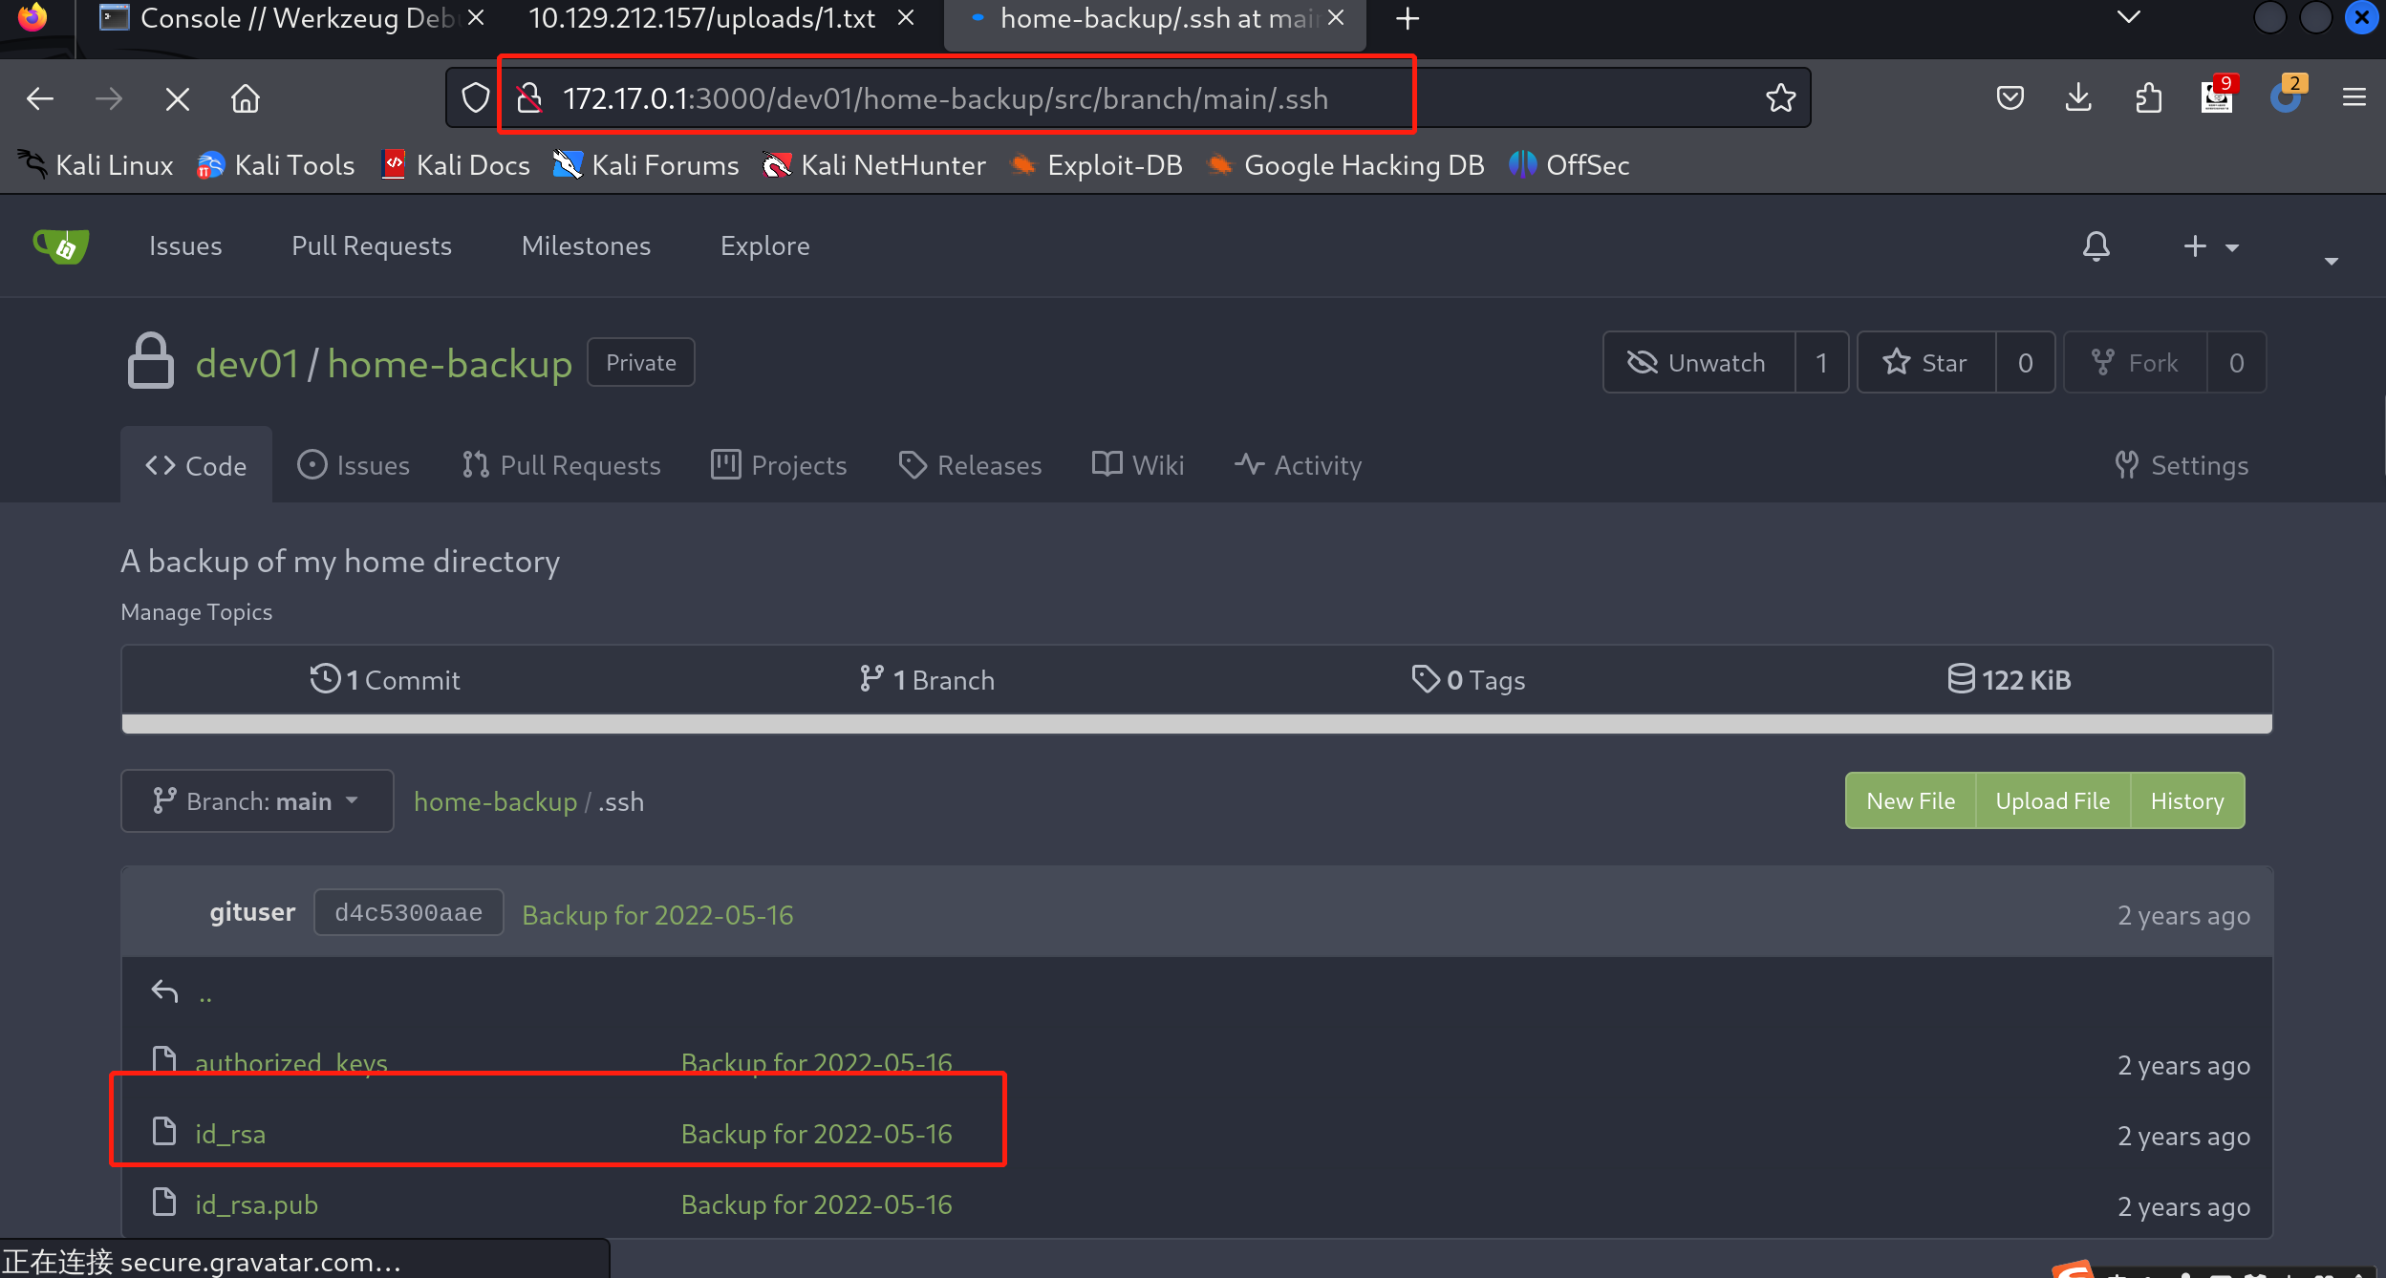Screen dimensions: 2386x1278
Task: Open the repository Settings tab
Action: (2182, 465)
